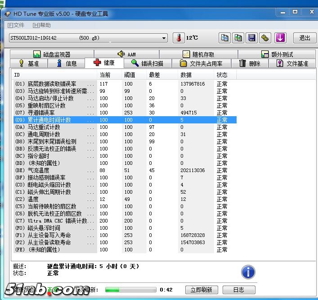Click the 当前 column header

[x=109, y=75]
